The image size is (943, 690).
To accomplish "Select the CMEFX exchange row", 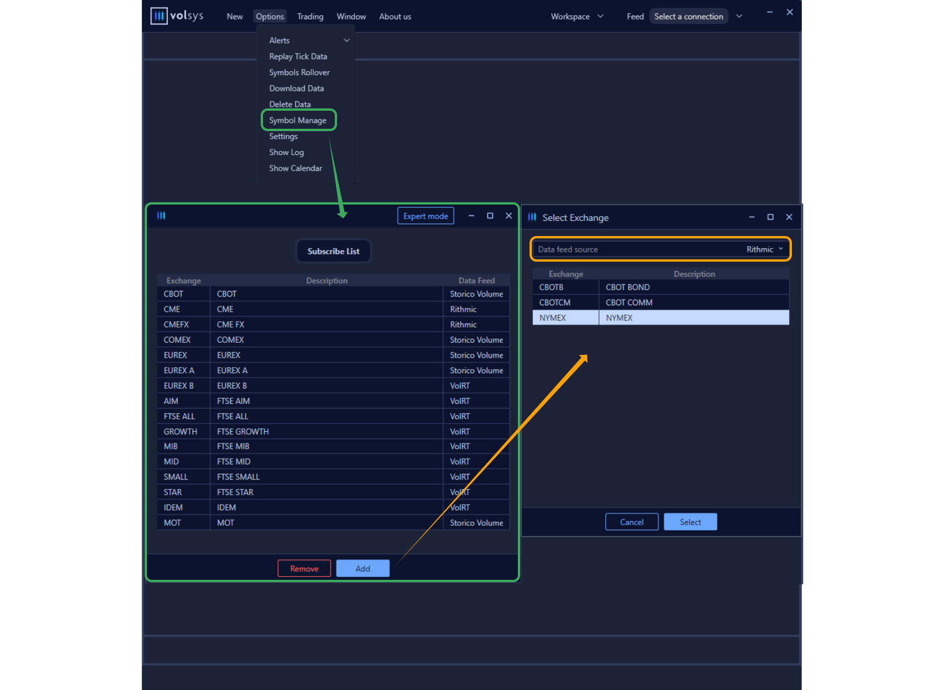I will click(x=334, y=324).
